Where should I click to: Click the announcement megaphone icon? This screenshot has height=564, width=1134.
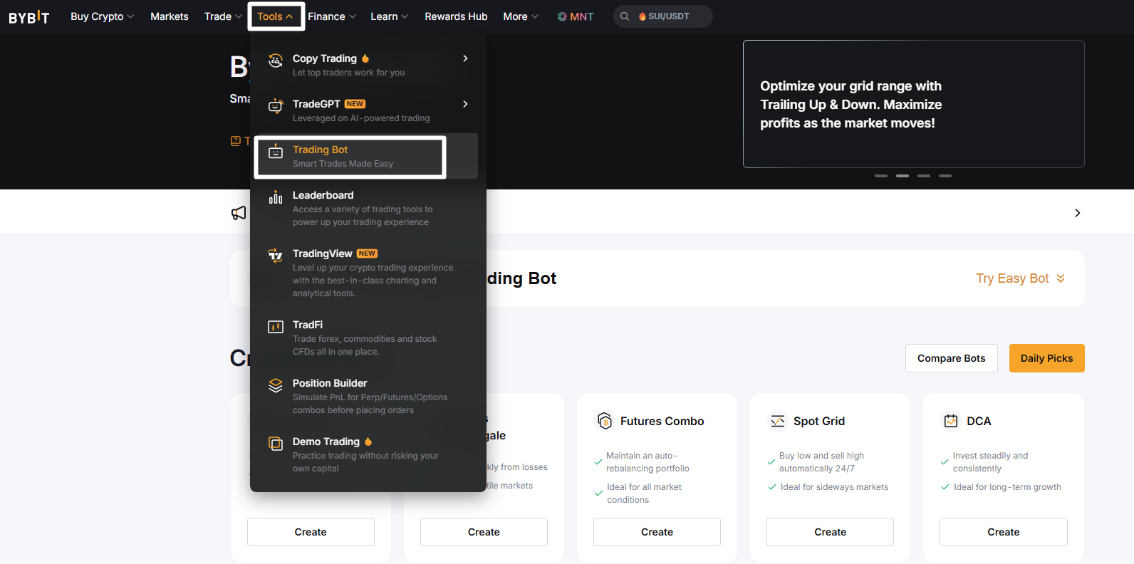tap(239, 213)
